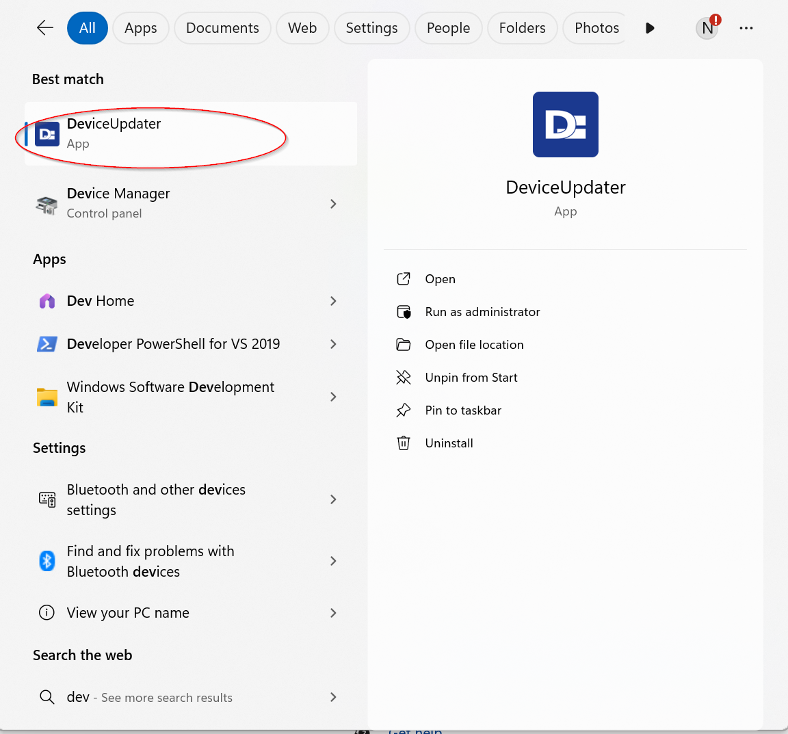Viewport: 788px width, 734px height.
Task: Select the Open file location option
Action: (x=473, y=344)
